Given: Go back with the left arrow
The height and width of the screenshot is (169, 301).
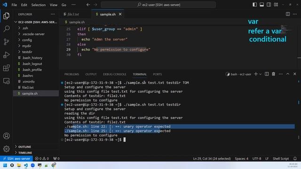Looking at the screenshot, I should coord(88,5).
